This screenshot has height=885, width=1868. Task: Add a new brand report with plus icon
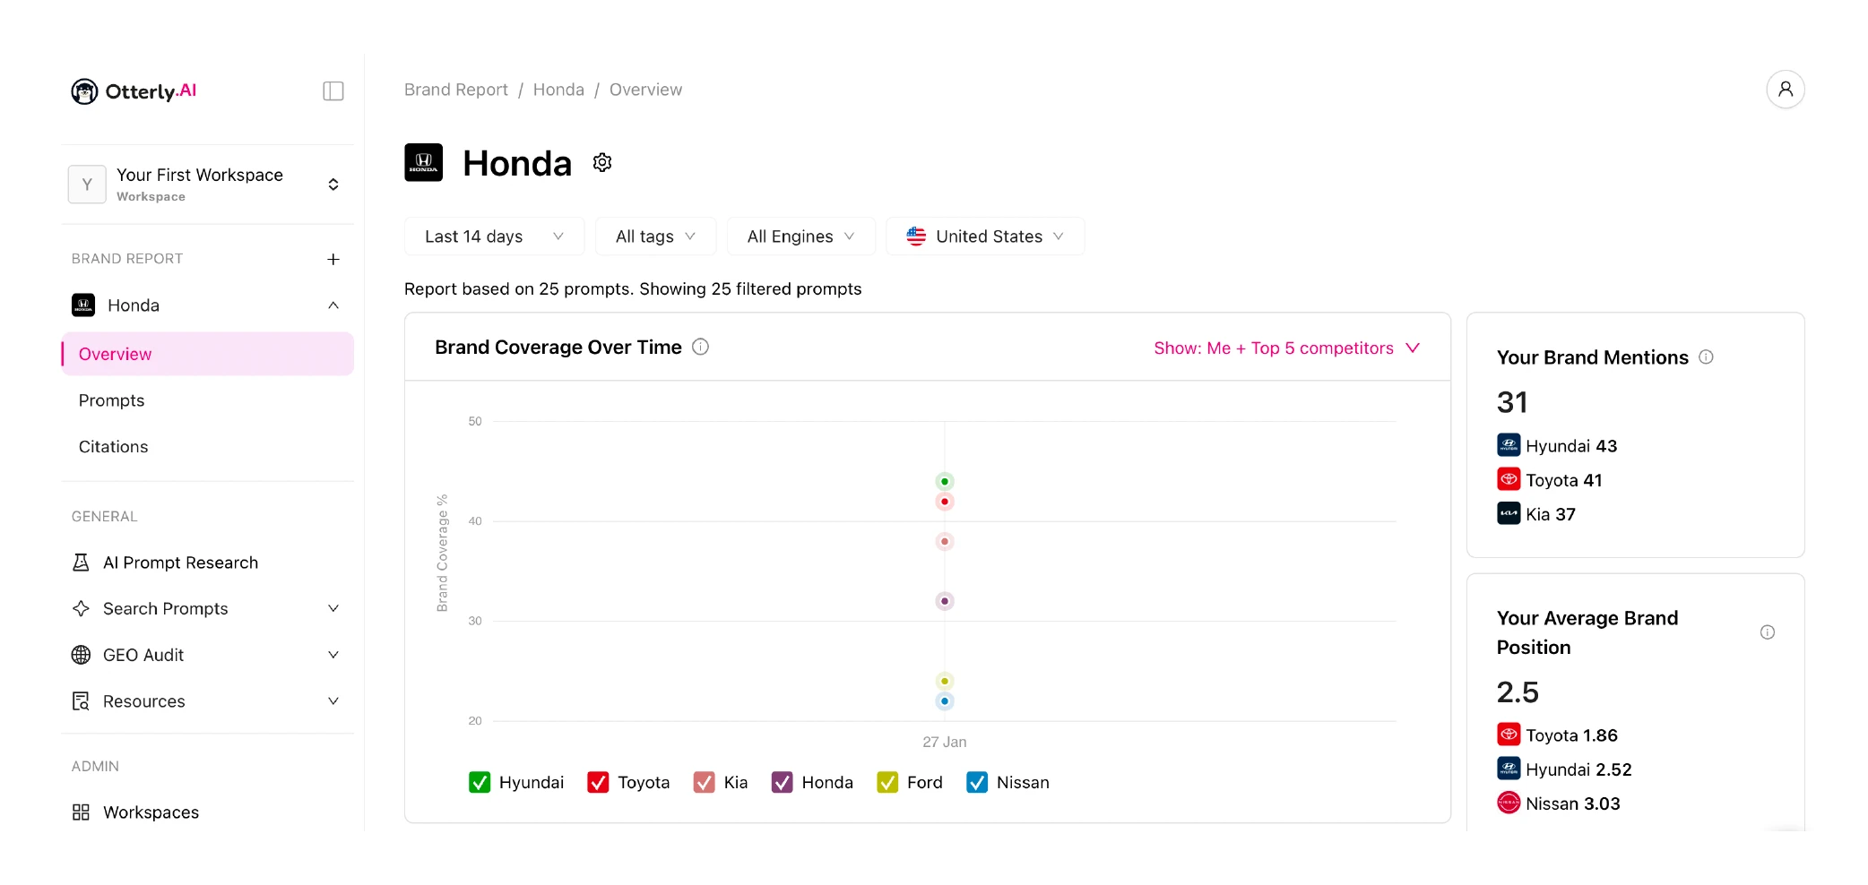click(333, 259)
